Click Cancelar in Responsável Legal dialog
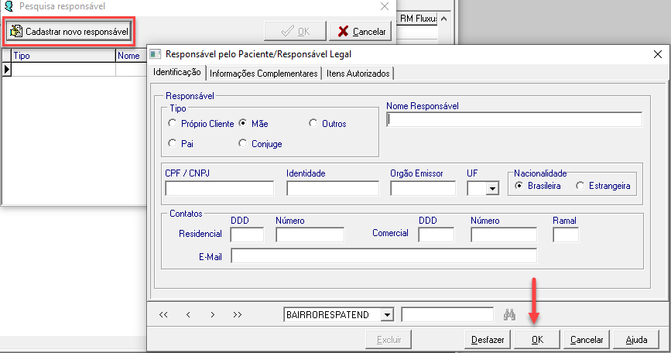 587,340
